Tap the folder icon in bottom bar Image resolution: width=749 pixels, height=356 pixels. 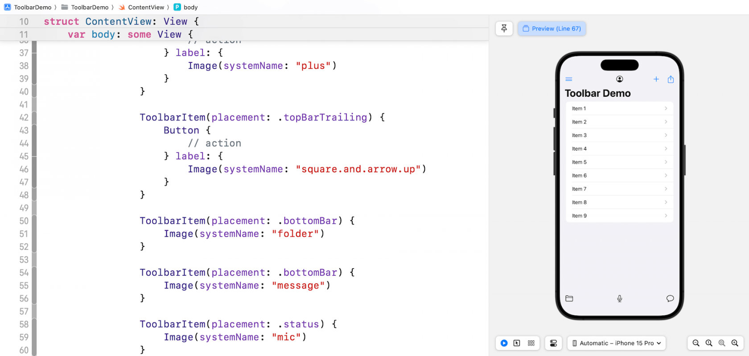[x=569, y=299]
